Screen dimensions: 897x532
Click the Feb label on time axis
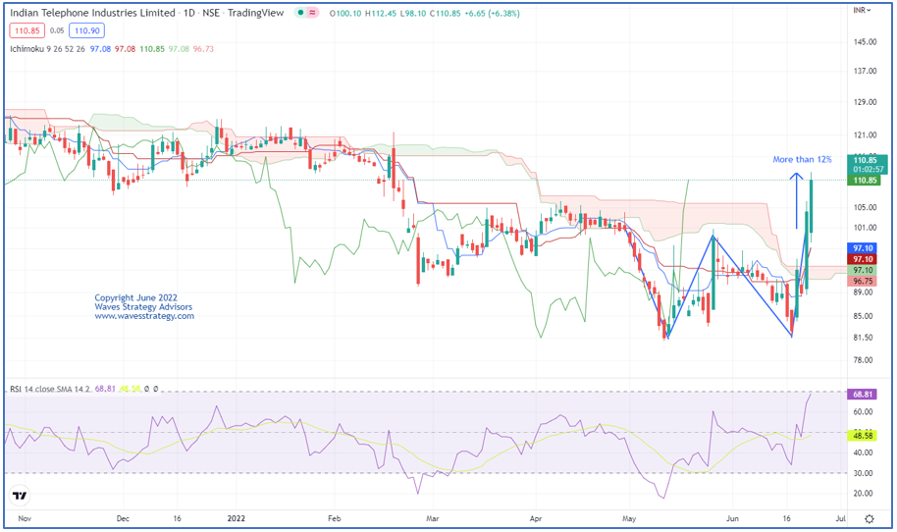tap(335, 518)
